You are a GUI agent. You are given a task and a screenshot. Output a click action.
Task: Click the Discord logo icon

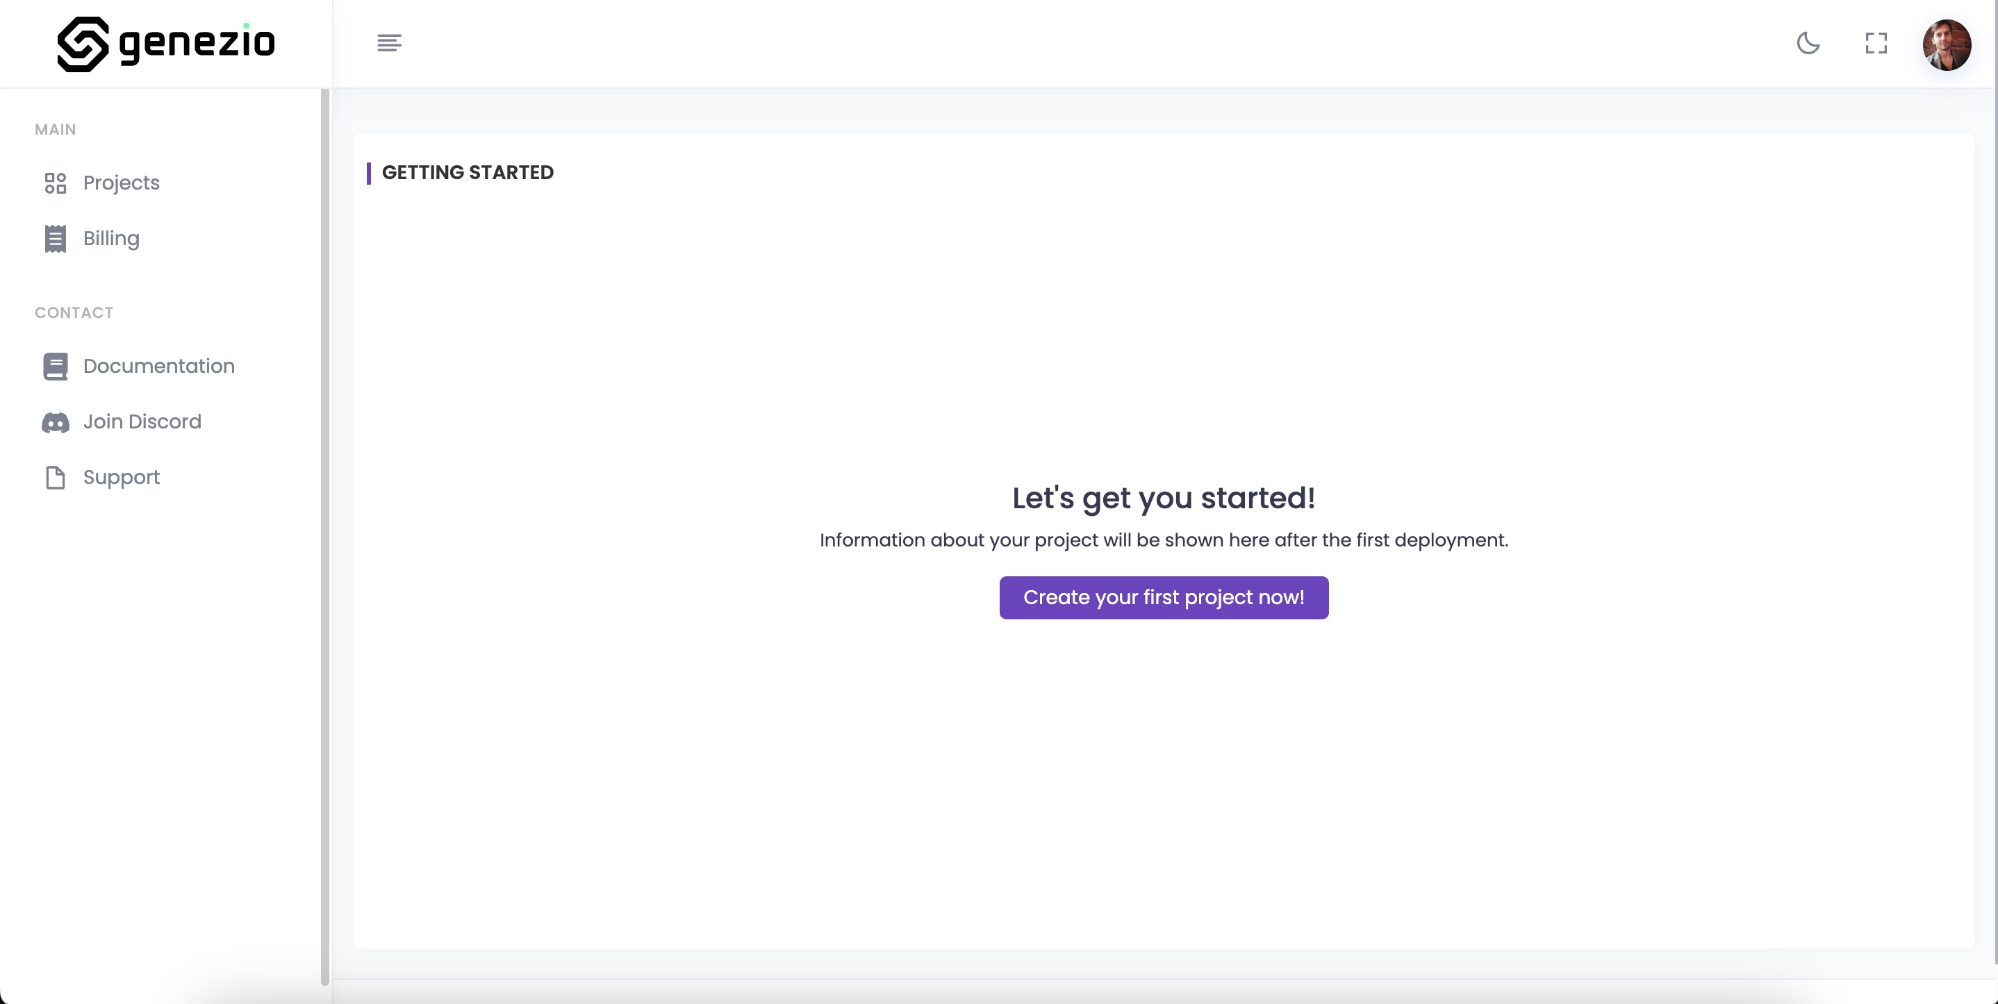pos(55,423)
